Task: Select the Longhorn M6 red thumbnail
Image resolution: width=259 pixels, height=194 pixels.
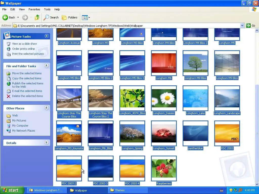Action: 164,63
